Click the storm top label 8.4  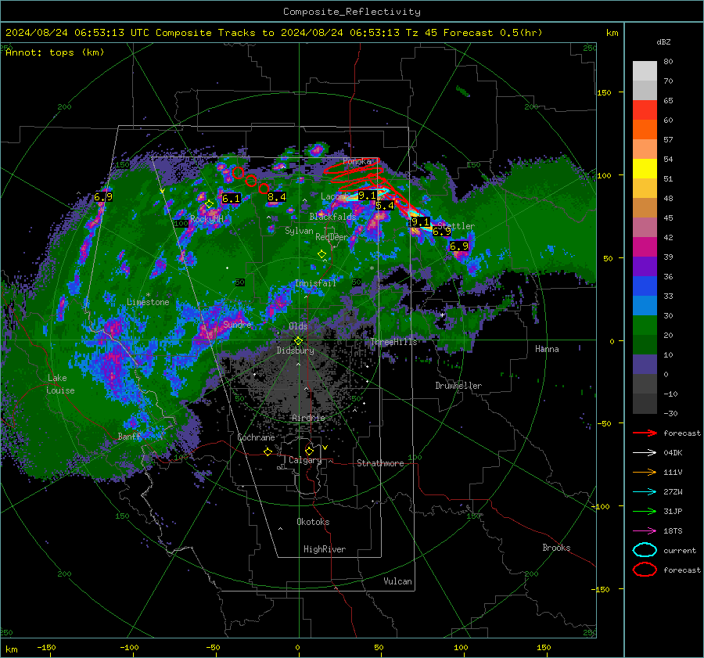pyautogui.click(x=277, y=196)
